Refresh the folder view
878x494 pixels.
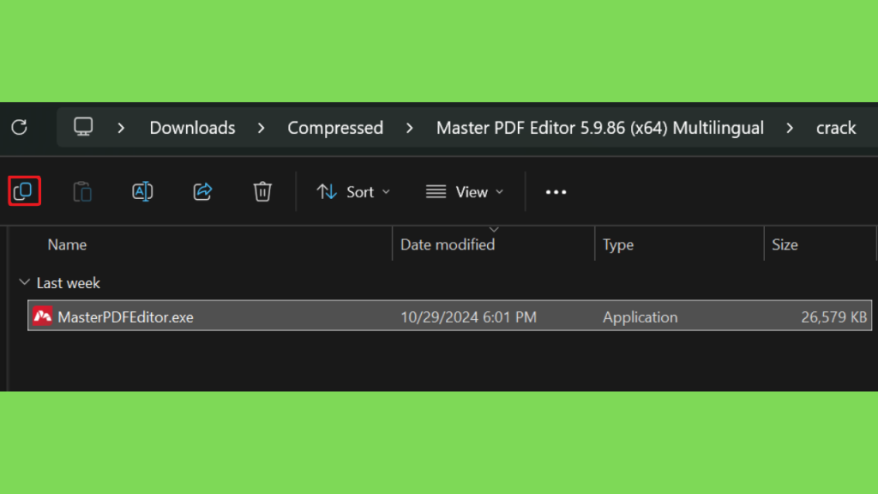pos(20,127)
